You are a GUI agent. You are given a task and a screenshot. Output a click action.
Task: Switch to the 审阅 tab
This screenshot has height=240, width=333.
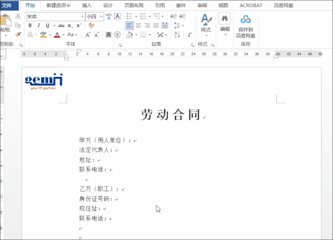tap(202, 6)
